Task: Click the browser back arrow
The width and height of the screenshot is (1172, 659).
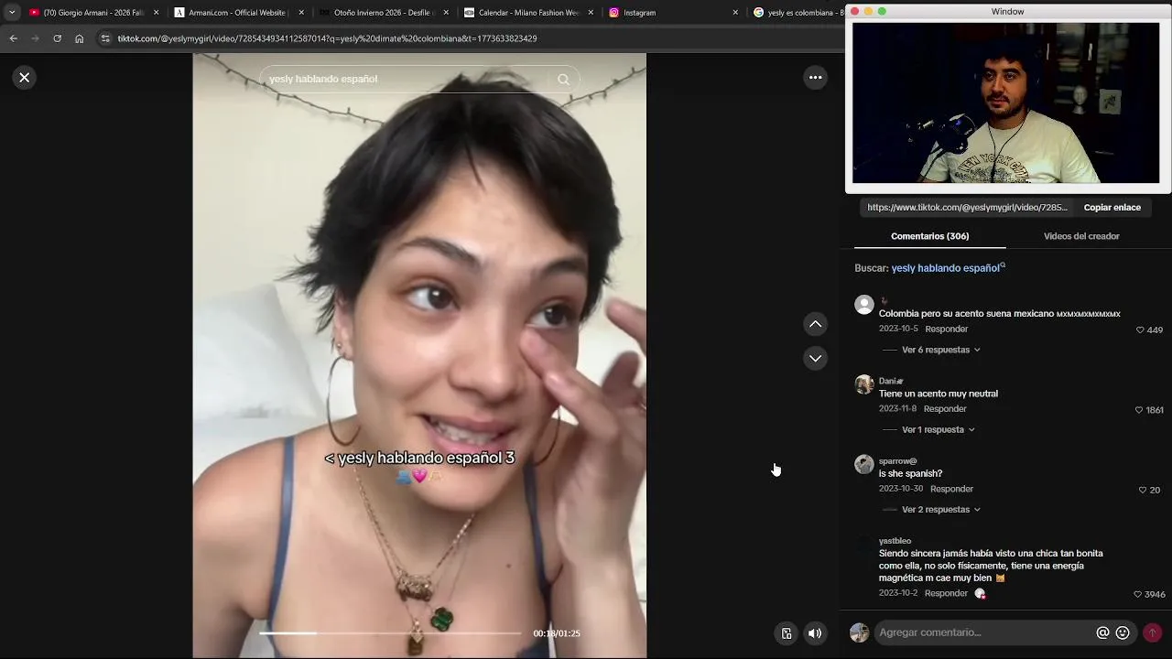Action: 13,38
